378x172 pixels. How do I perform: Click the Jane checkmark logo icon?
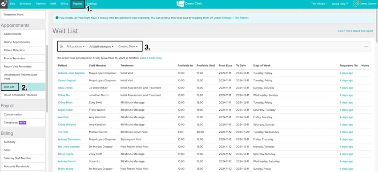tap(4, 4)
